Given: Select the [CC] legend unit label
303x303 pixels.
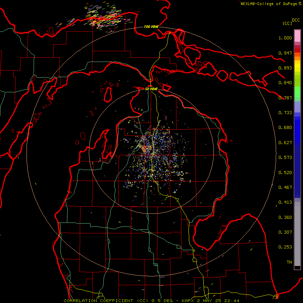Looking at the screenshot, I should tap(287, 23).
